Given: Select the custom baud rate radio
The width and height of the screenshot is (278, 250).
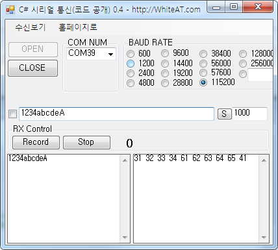Looking at the screenshot, I should point(243,74).
